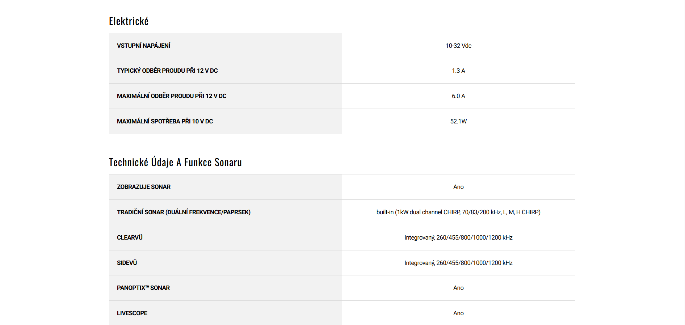
Task: Select the Maximální spotřeba při 10 V DC label
Action: tap(165, 122)
